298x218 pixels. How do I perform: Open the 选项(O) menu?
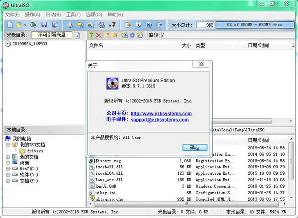click(94, 14)
